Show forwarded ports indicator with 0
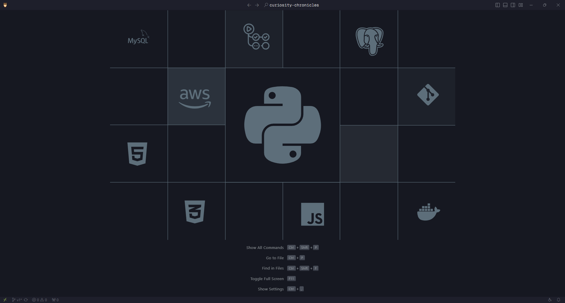 (x=55, y=300)
